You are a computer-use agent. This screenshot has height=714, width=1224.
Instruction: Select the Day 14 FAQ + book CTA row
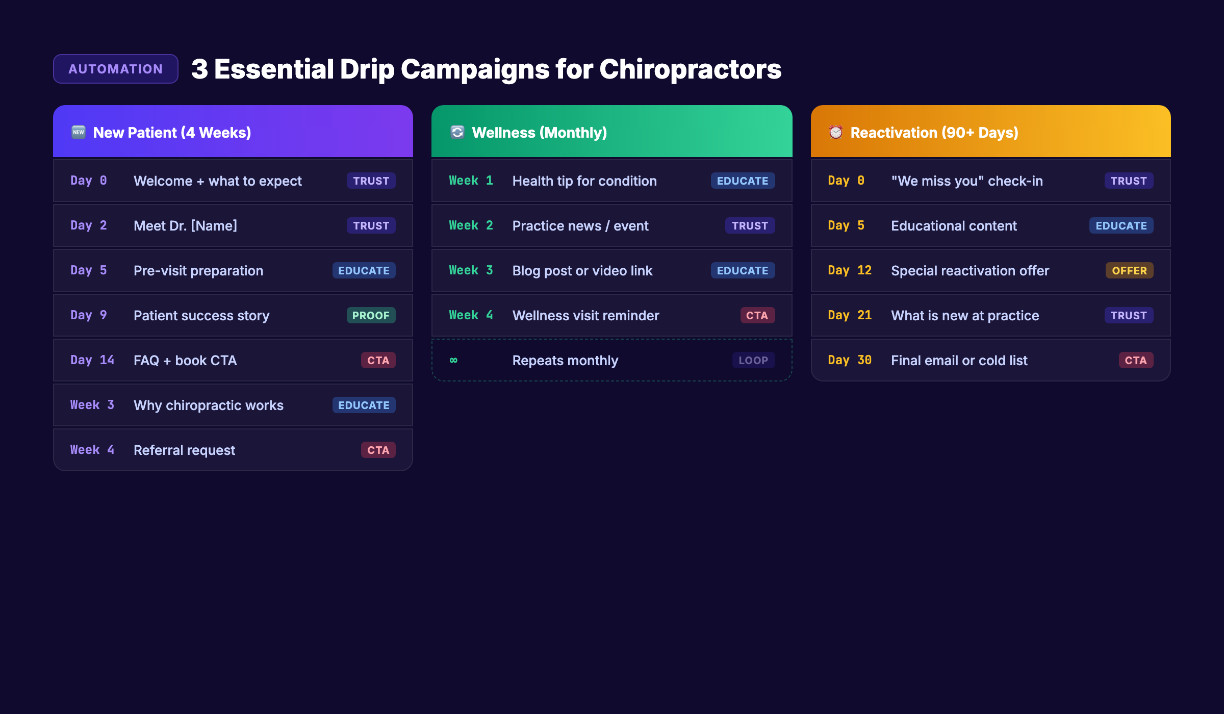click(x=233, y=360)
